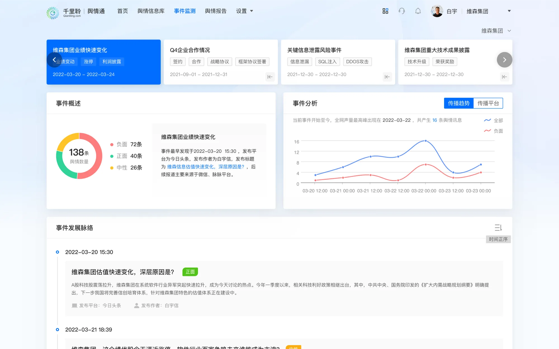
Task: Go to previous event cards arrow
Action: tap(54, 60)
